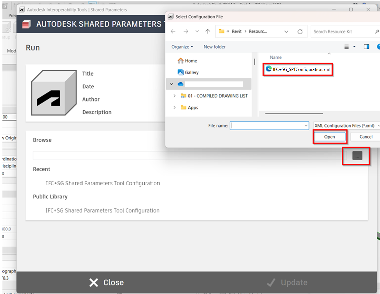
Task: Click the Autodesk cube logo thumbnail
Action: pyautogui.click(x=54, y=92)
